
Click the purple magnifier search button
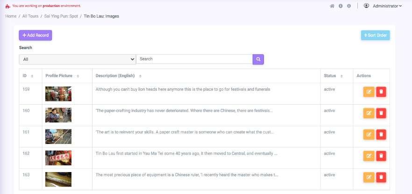tap(258, 59)
